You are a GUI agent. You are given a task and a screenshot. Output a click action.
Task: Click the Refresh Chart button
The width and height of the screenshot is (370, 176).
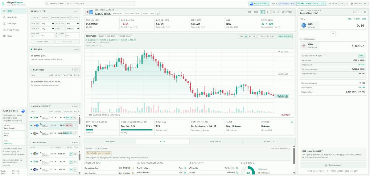[266, 36]
